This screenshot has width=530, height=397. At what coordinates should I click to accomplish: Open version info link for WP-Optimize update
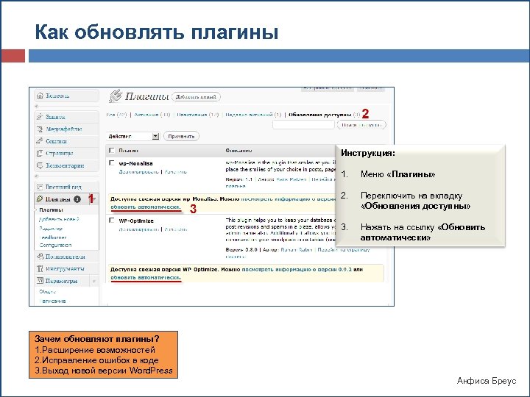point(297,270)
